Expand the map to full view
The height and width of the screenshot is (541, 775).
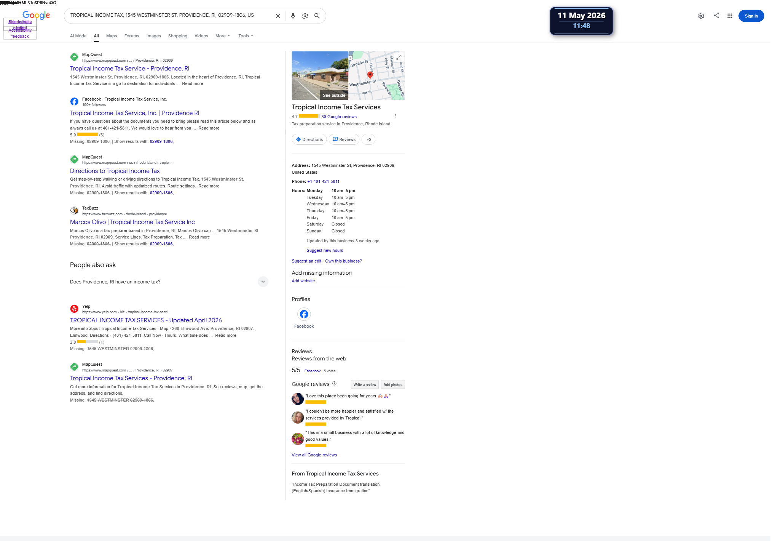tap(399, 57)
